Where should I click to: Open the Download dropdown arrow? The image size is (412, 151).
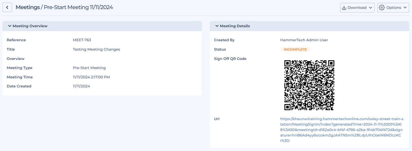[370, 8]
